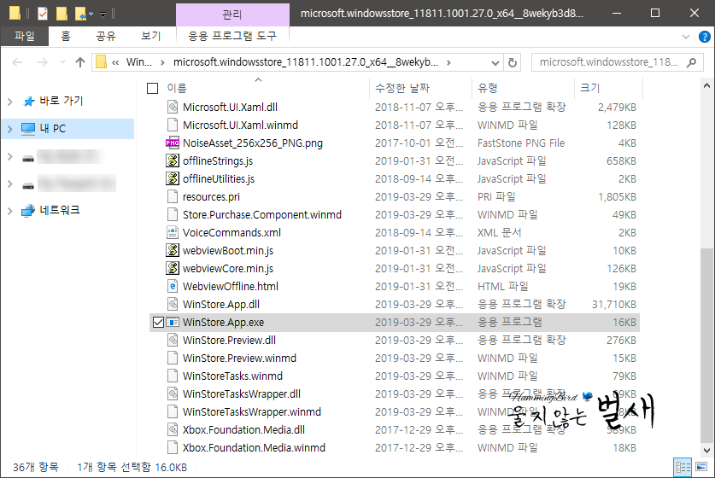Viewport: 715px width, 478px height.
Task: Select the webviewBoot.min.js script icon
Action: 173,251
